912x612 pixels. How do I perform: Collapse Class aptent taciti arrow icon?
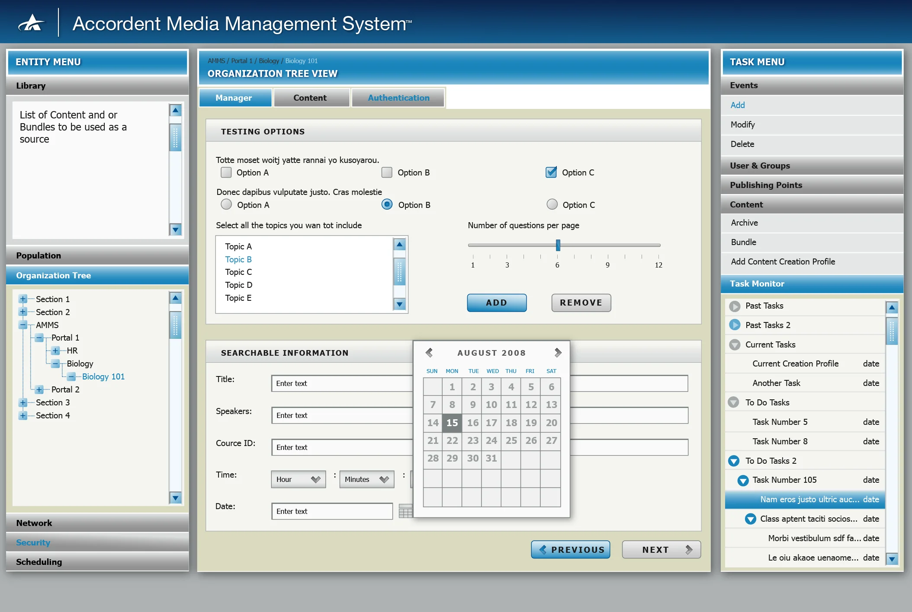coord(751,519)
